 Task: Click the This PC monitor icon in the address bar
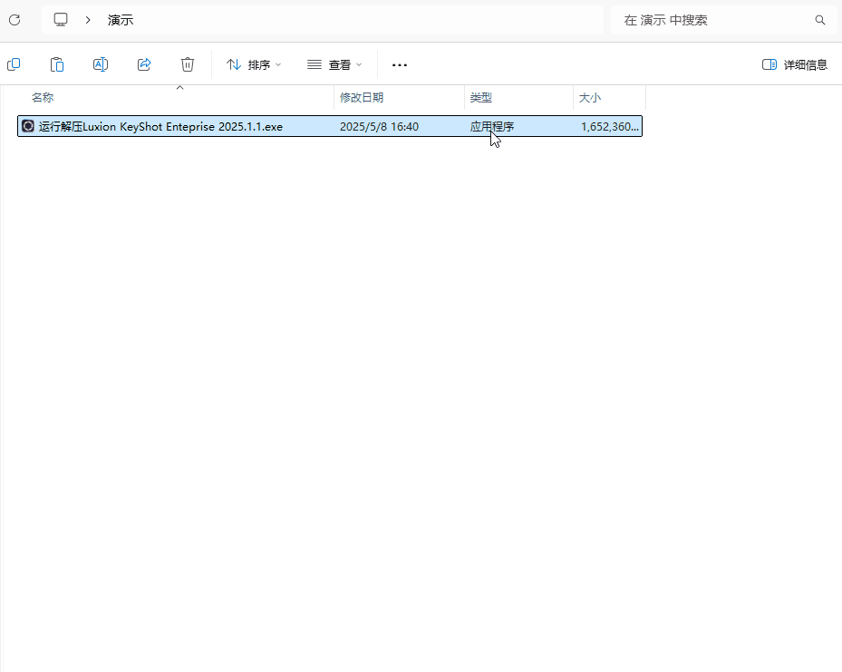click(x=61, y=19)
